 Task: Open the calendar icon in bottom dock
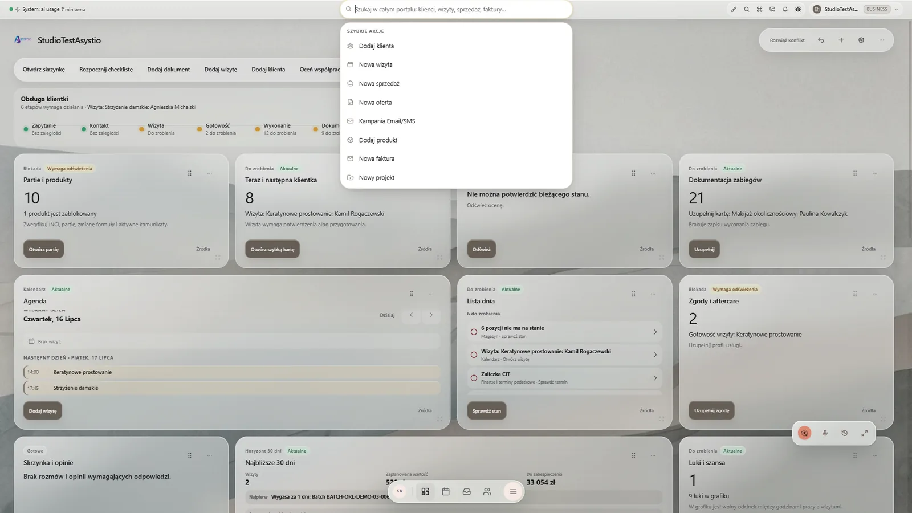tap(446, 491)
